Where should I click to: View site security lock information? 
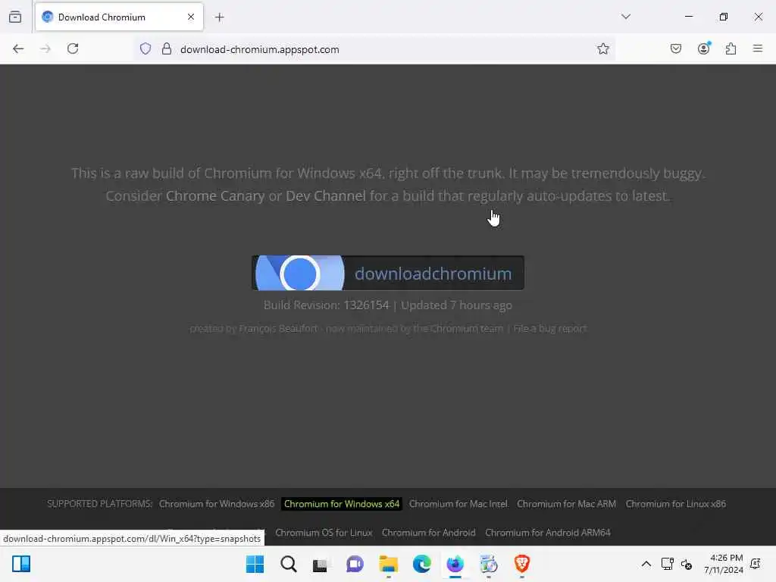[x=167, y=48]
